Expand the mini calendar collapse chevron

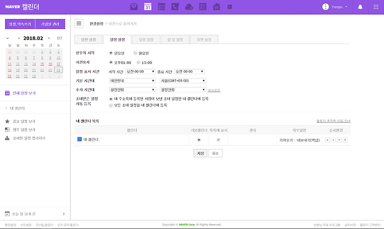7,38
